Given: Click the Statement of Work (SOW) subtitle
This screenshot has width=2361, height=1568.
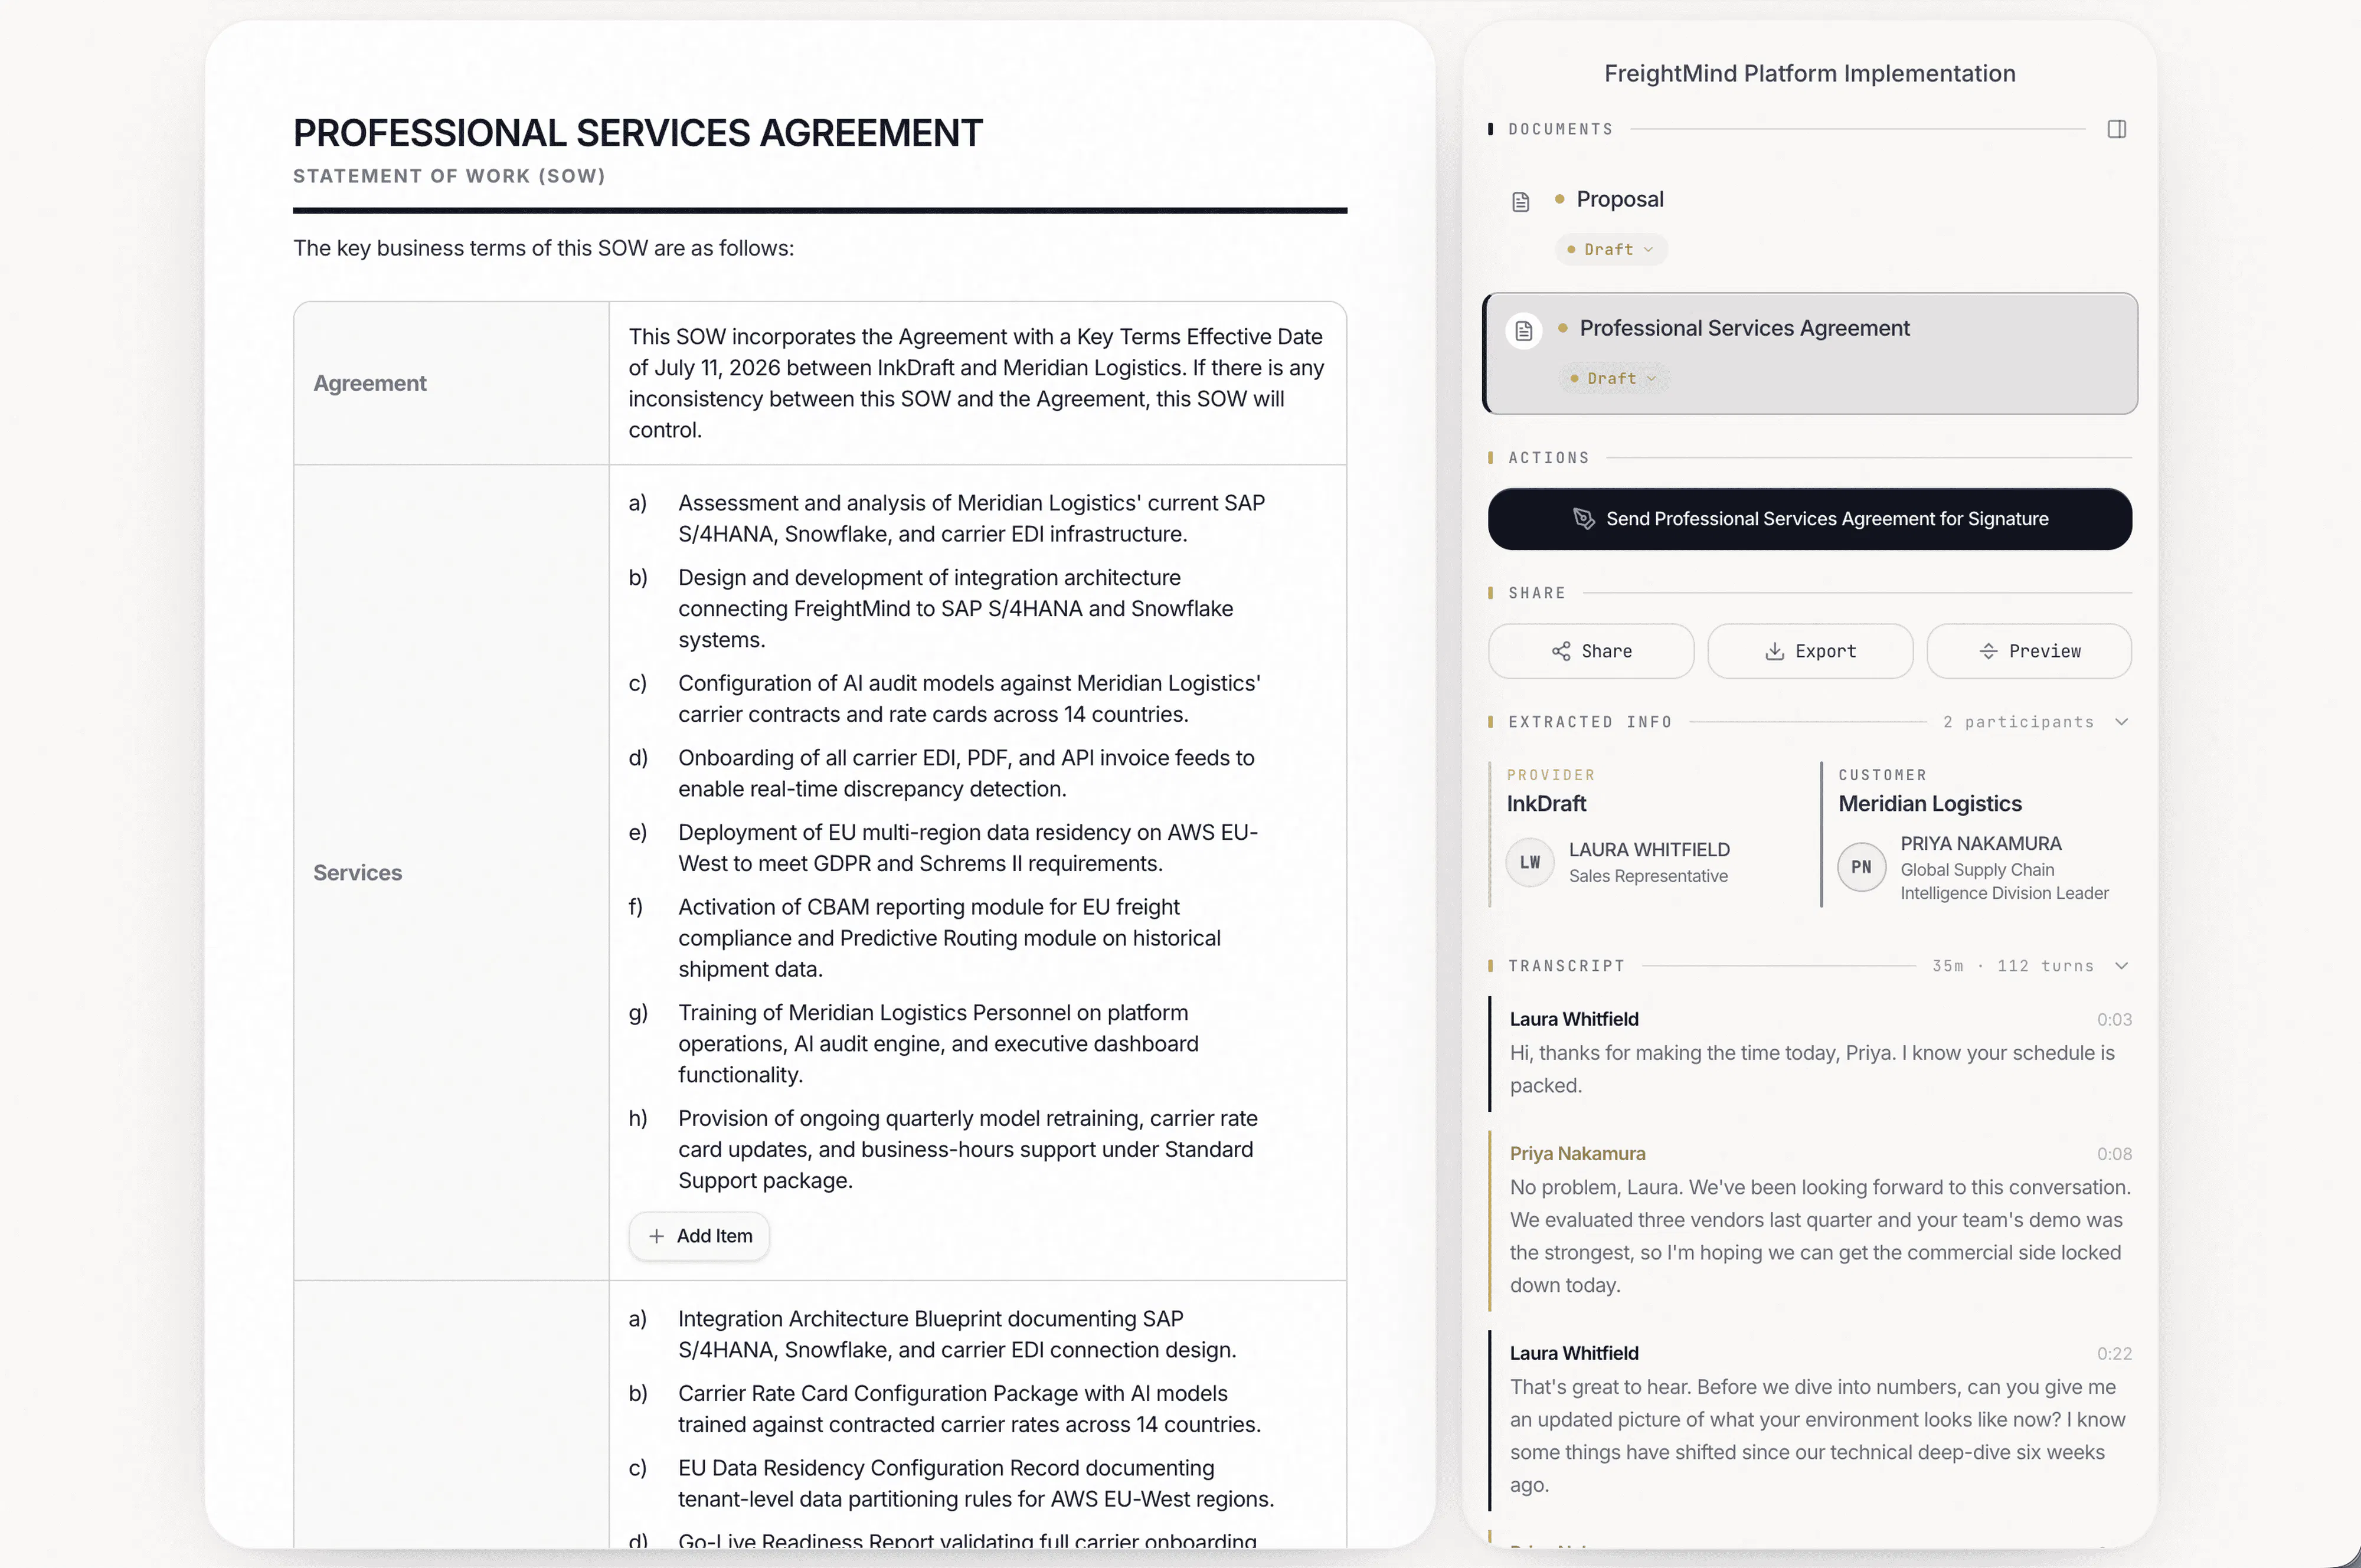Looking at the screenshot, I should point(449,176).
